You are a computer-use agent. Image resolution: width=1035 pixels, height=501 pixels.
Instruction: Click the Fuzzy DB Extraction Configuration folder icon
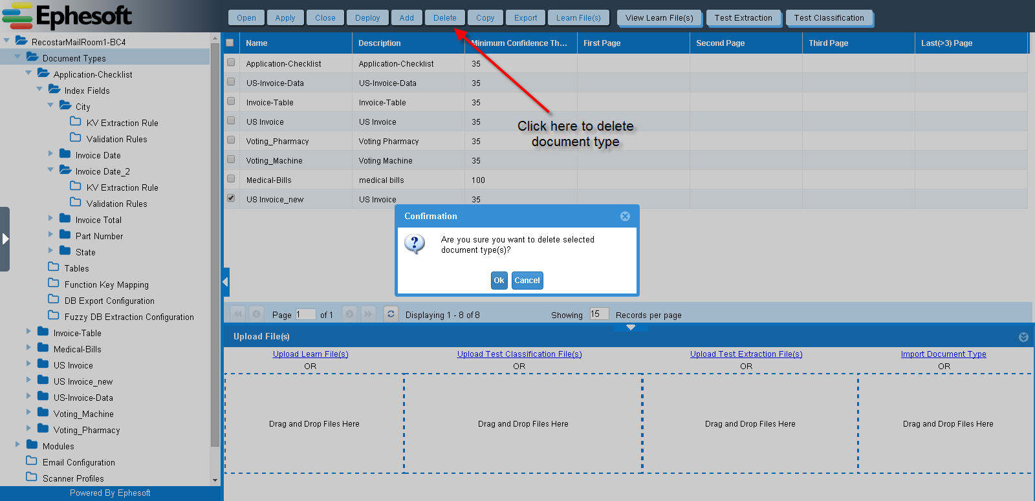point(54,316)
